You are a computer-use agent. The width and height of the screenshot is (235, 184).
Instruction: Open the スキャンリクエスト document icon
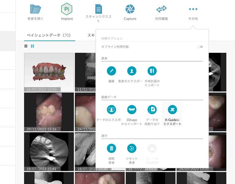point(98,9)
